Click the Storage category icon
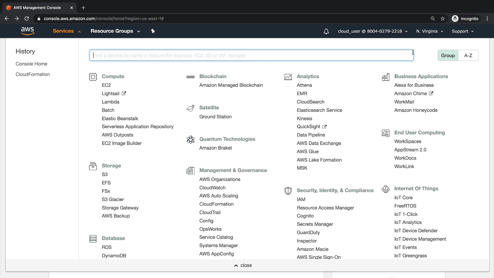 pos(93,166)
